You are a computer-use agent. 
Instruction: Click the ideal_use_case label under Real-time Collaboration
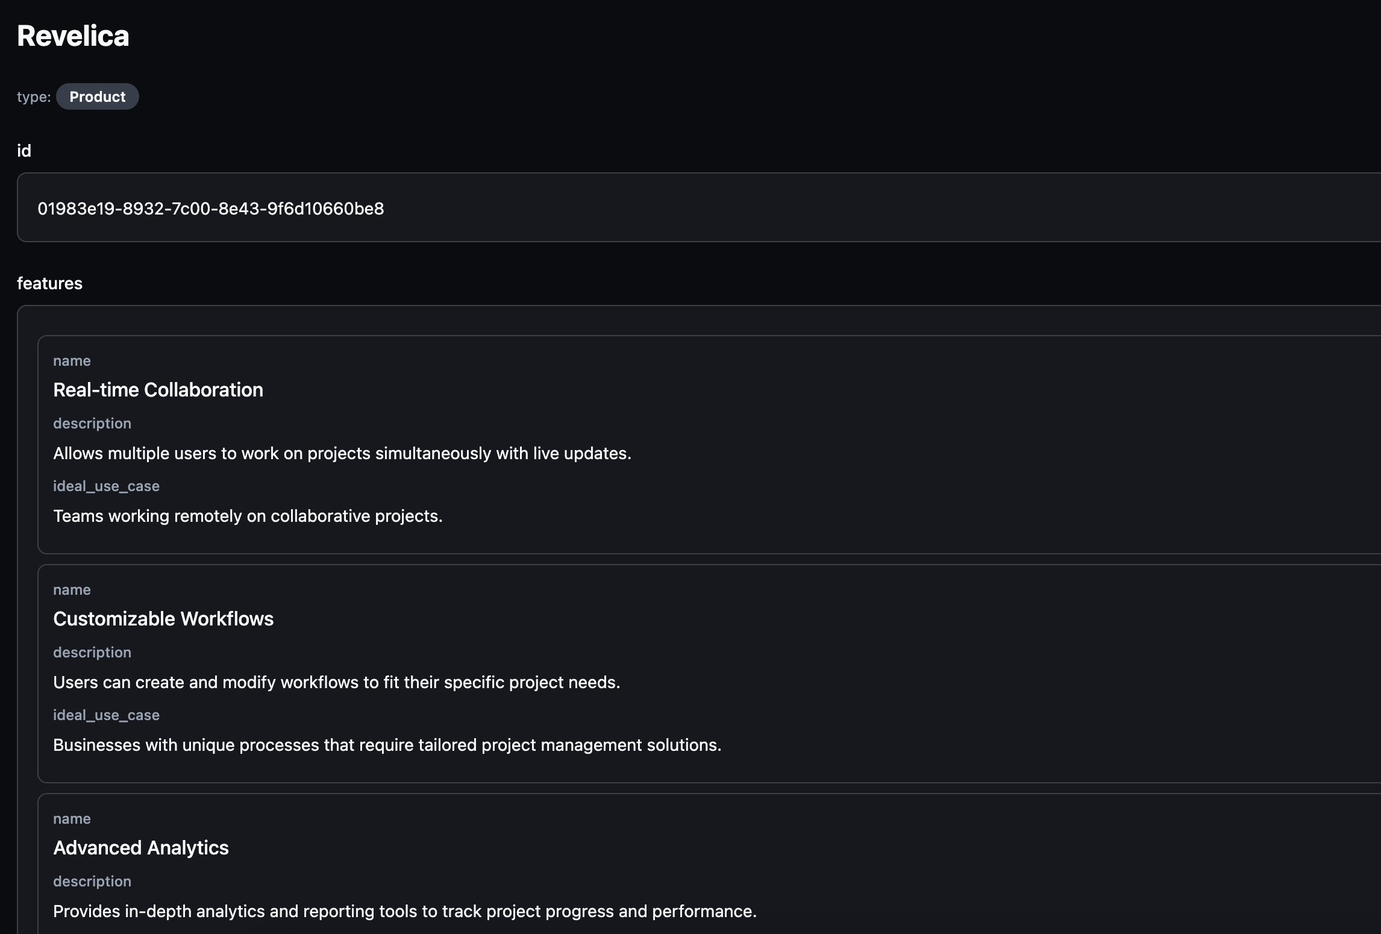click(x=106, y=486)
